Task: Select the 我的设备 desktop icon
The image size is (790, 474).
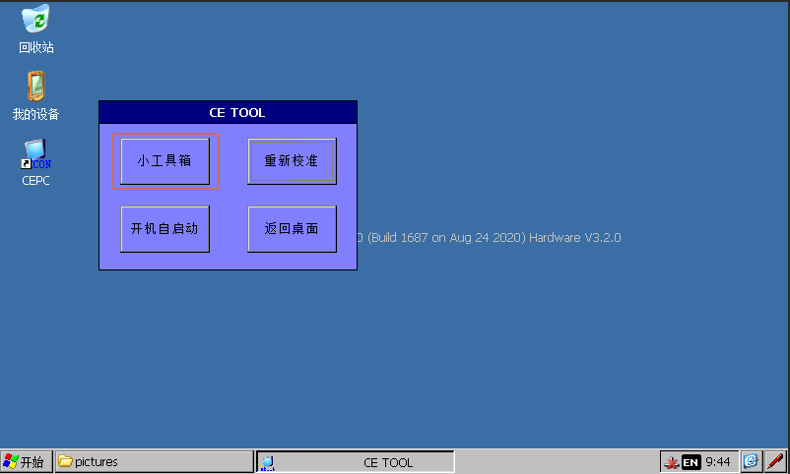Action: pyautogui.click(x=36, y=87)
